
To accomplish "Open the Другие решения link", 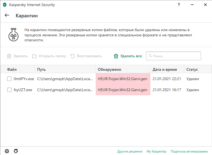I will (130, 151).
